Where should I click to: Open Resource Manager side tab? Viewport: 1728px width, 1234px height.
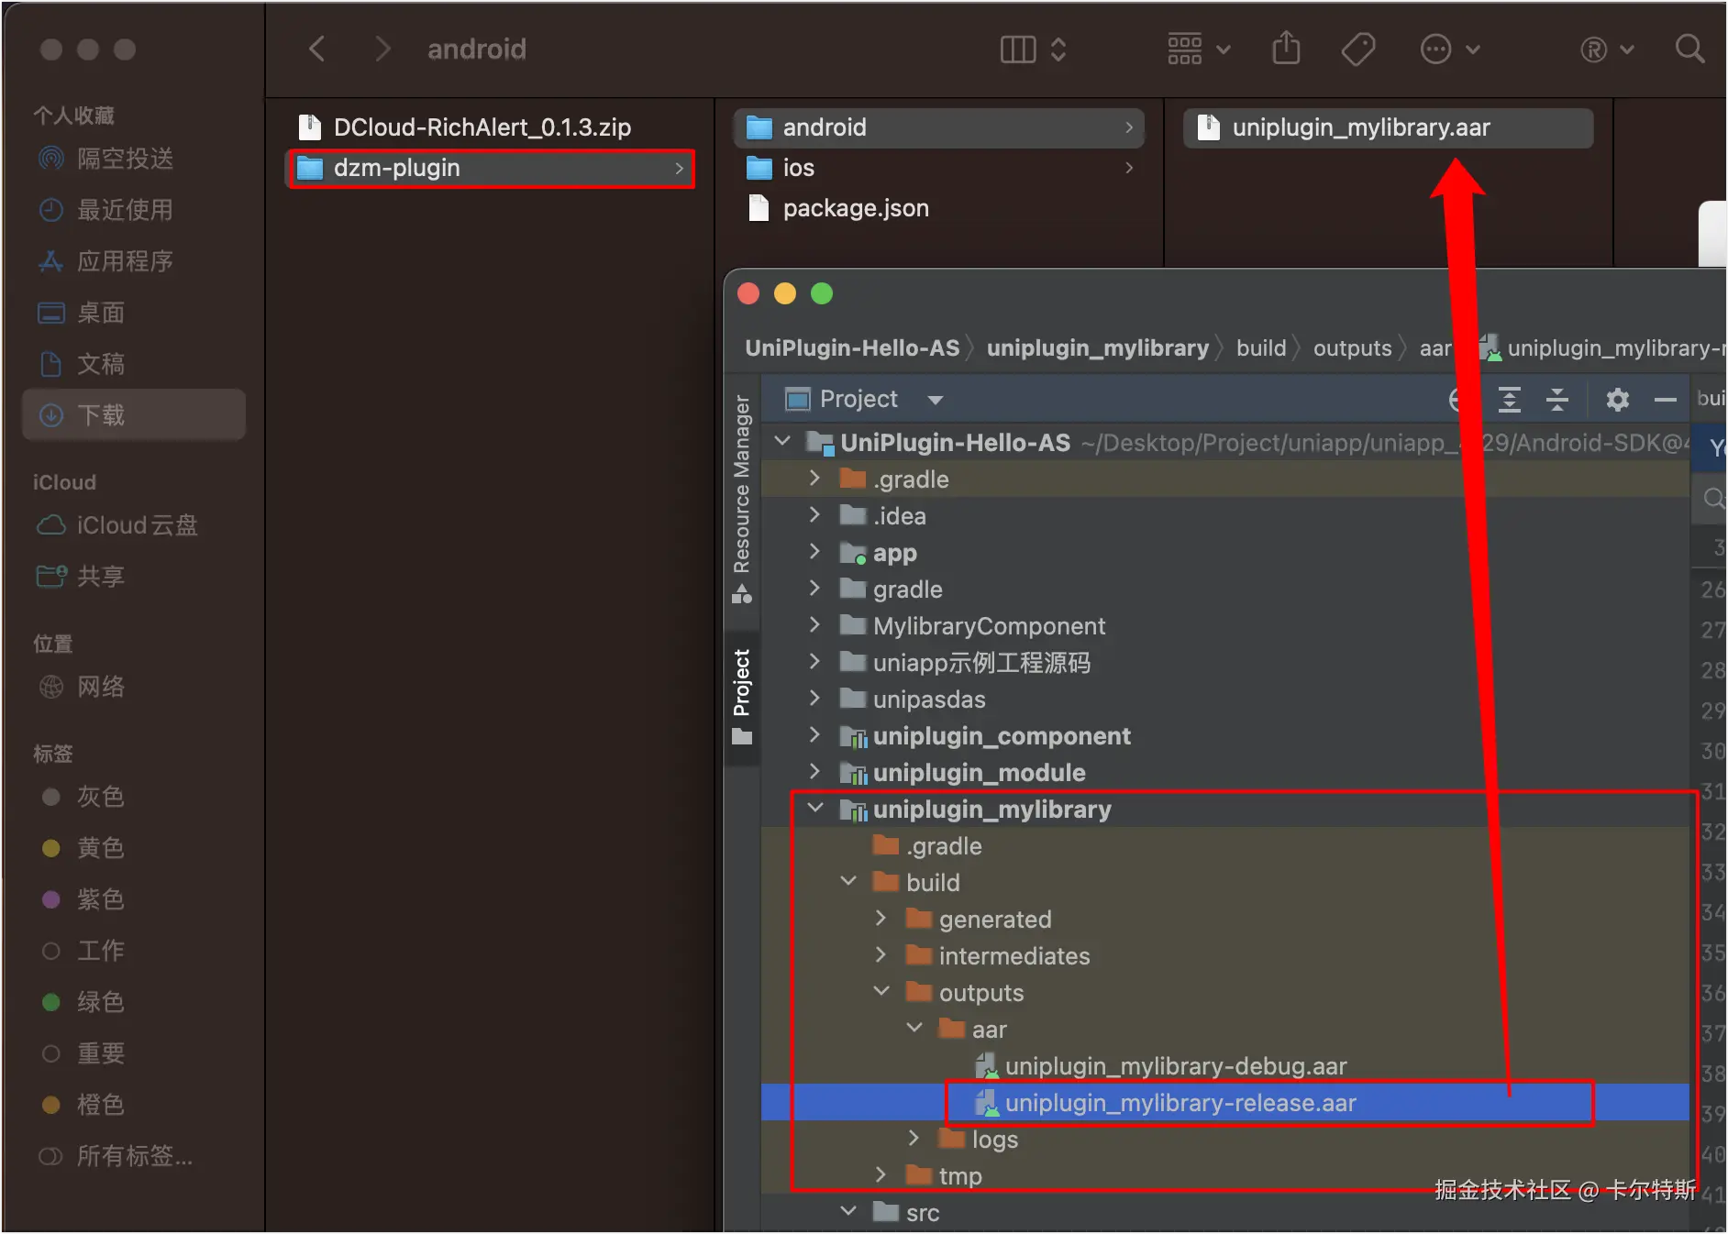click(742, 499)
